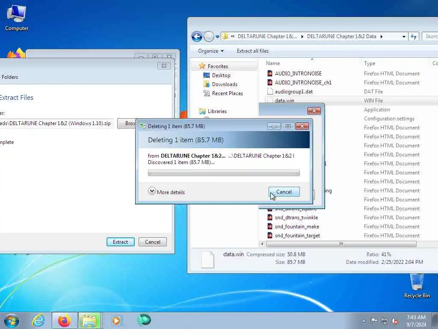This screenshot has width=438, height=329.
Task: Click the Favorites star icon
Action: pos(202,66)
